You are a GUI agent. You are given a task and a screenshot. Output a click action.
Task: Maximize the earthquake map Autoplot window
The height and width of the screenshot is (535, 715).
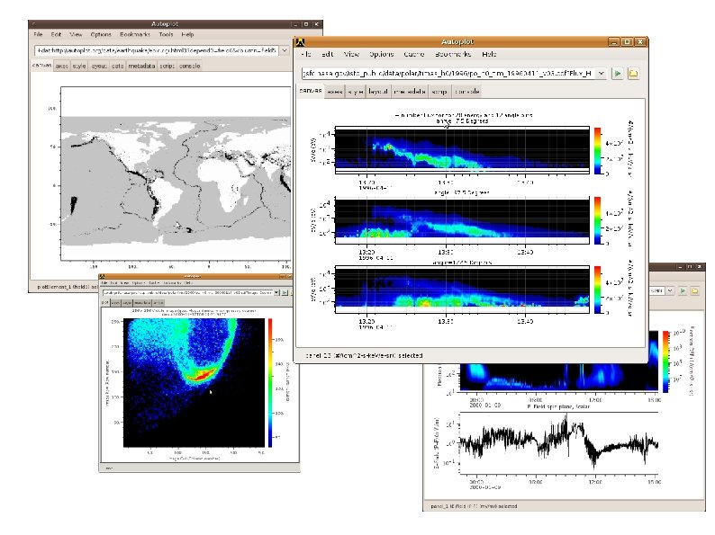pyautogui.click(x=306, y=24)
